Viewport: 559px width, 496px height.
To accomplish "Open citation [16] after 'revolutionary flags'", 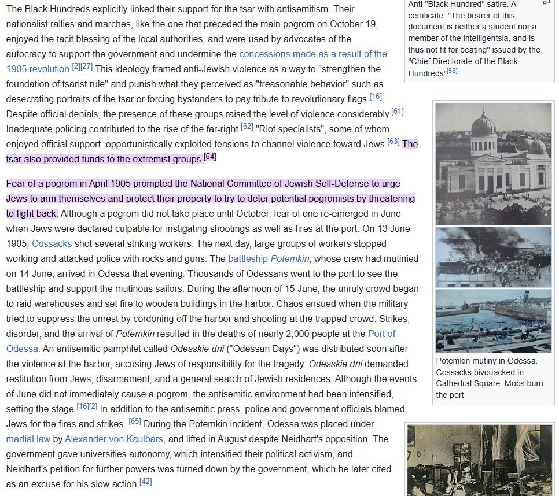I will 376,96.
